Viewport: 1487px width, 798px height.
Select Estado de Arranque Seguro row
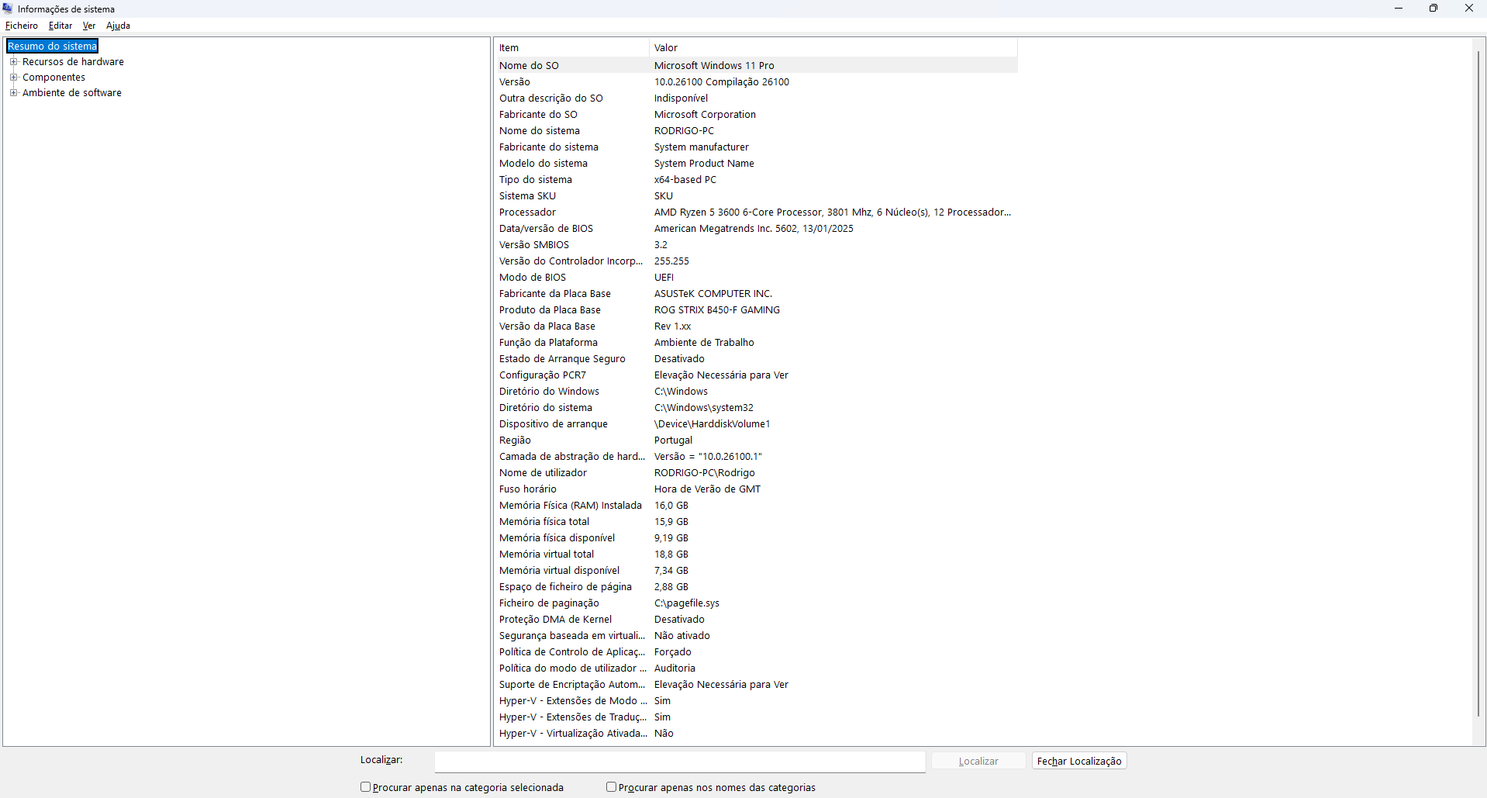point(756,359)
